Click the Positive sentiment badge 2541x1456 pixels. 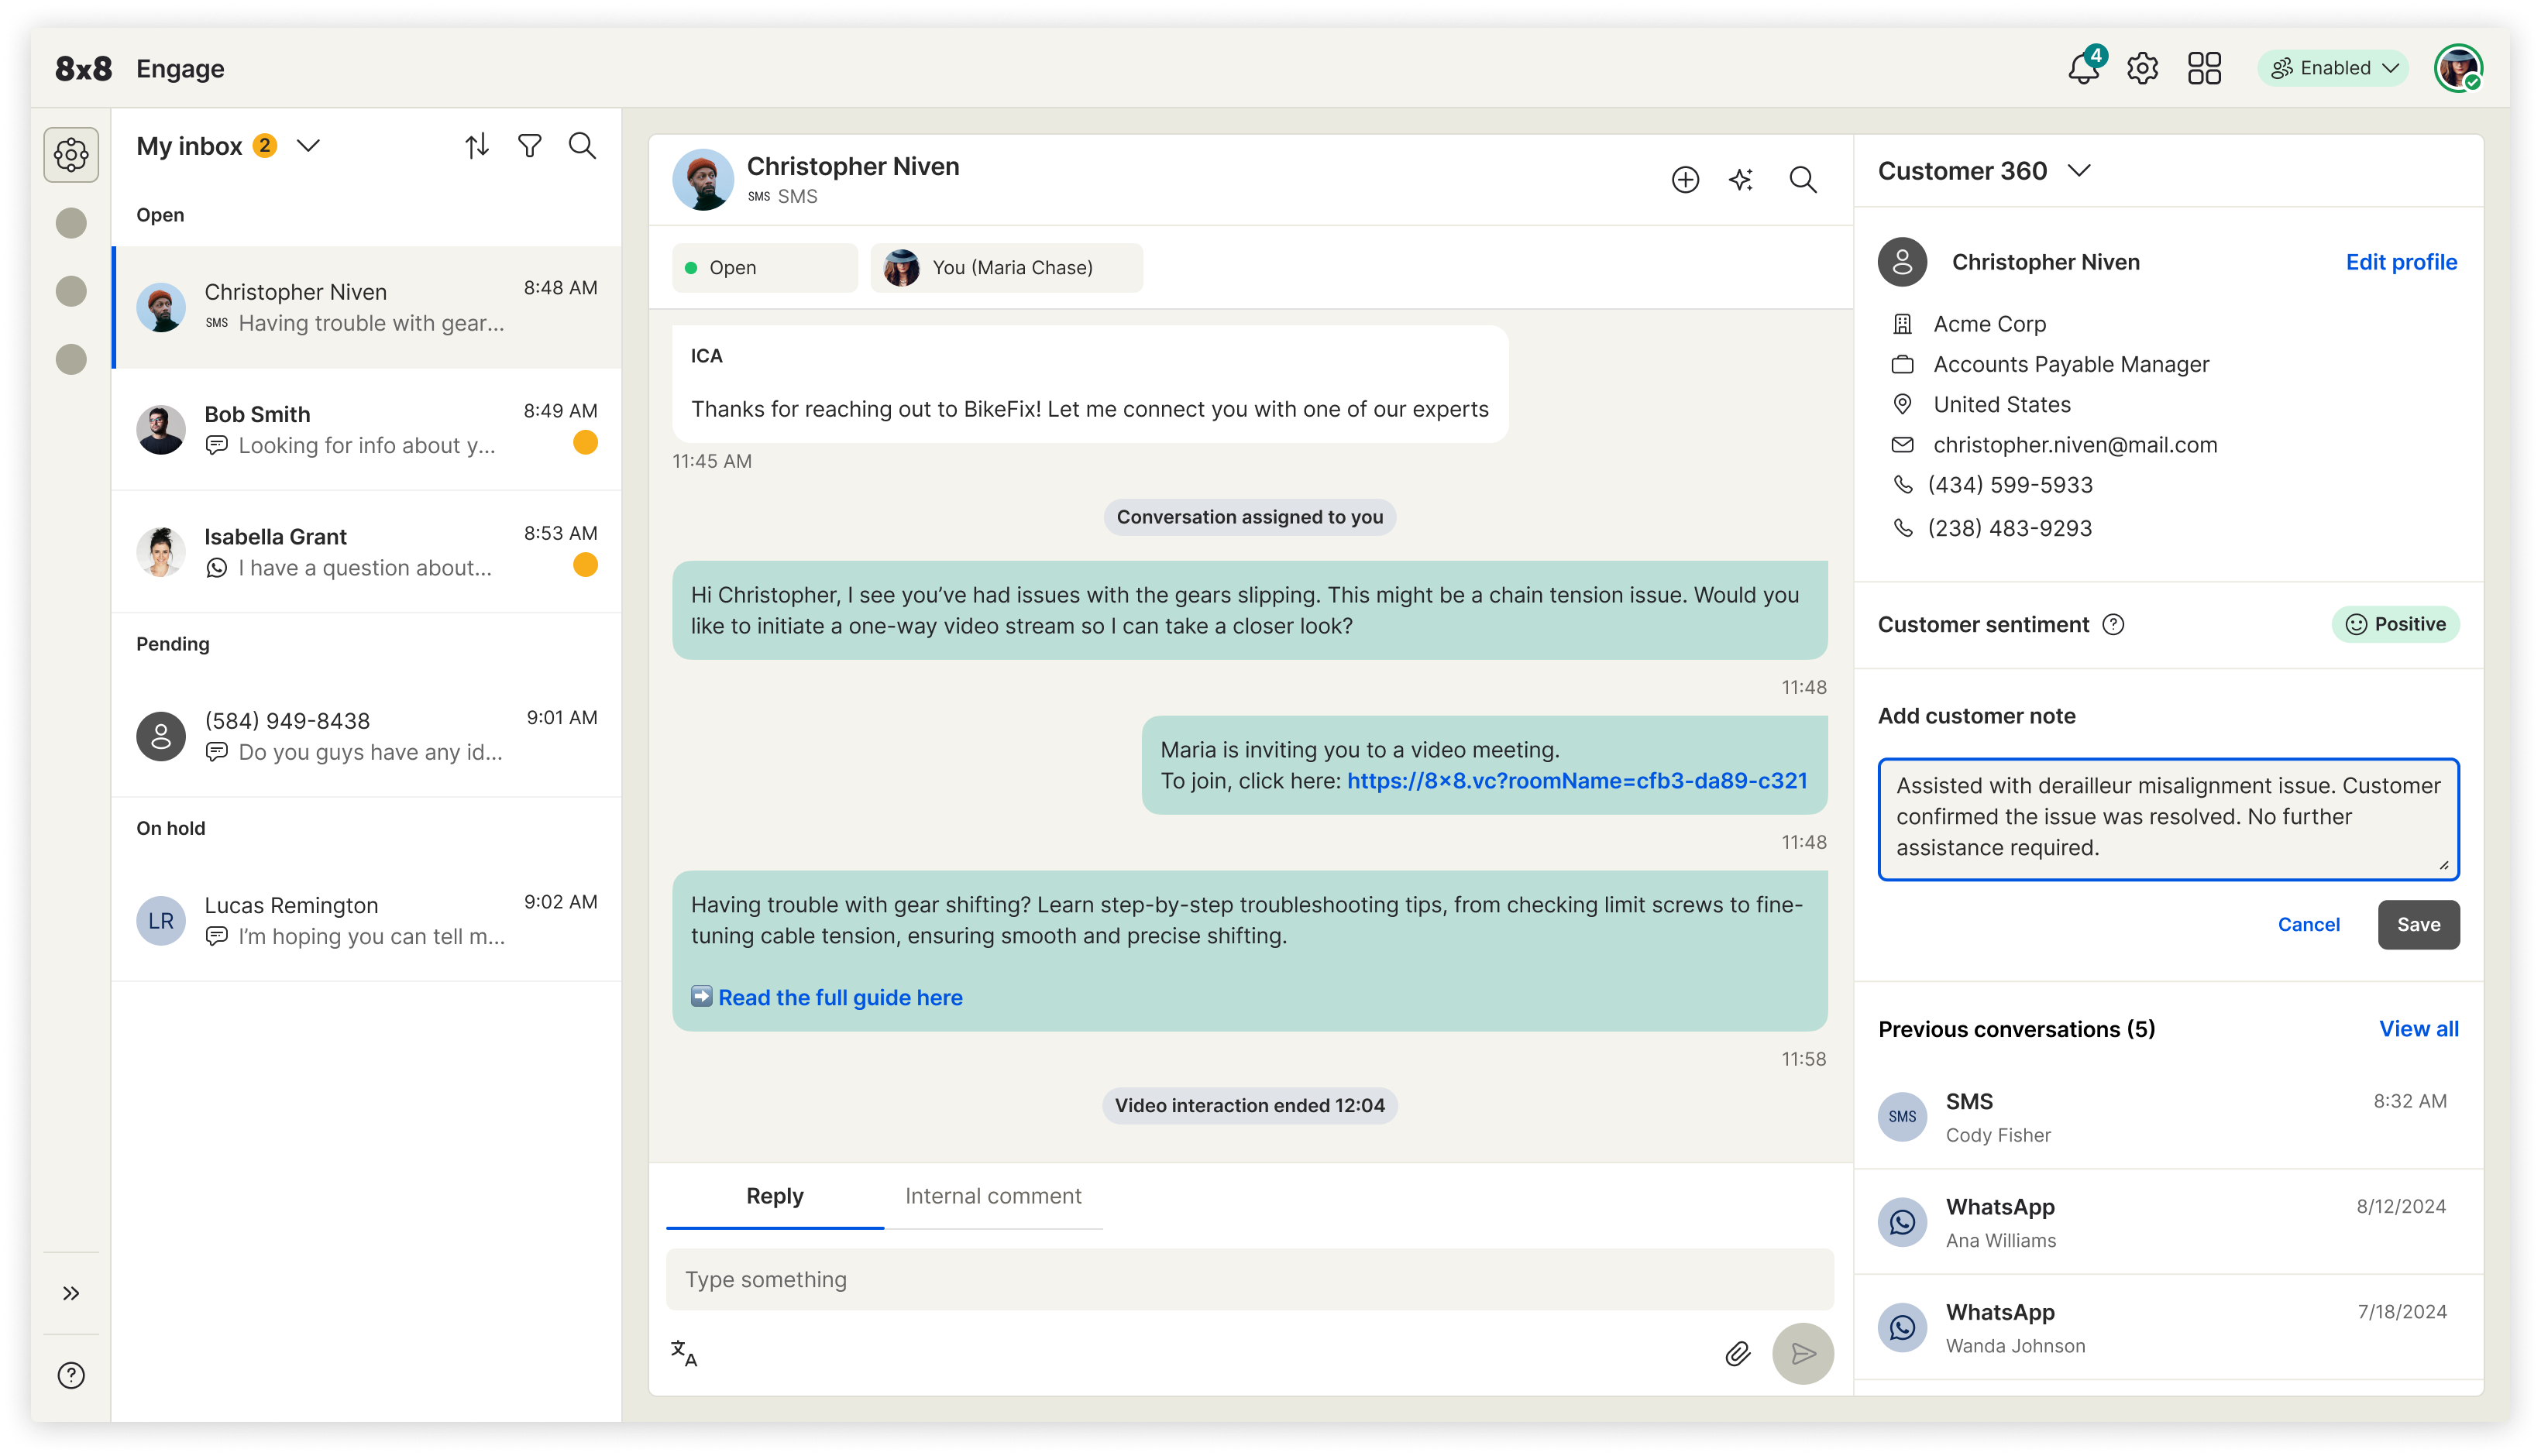[x=2395, y=624]
